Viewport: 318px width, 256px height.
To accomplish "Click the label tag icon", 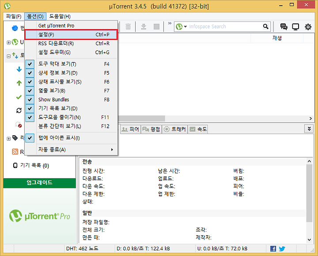I will [15, 138].
